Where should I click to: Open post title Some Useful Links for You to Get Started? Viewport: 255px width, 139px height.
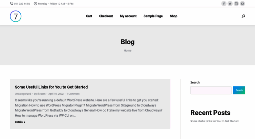[x=51, y=87]
